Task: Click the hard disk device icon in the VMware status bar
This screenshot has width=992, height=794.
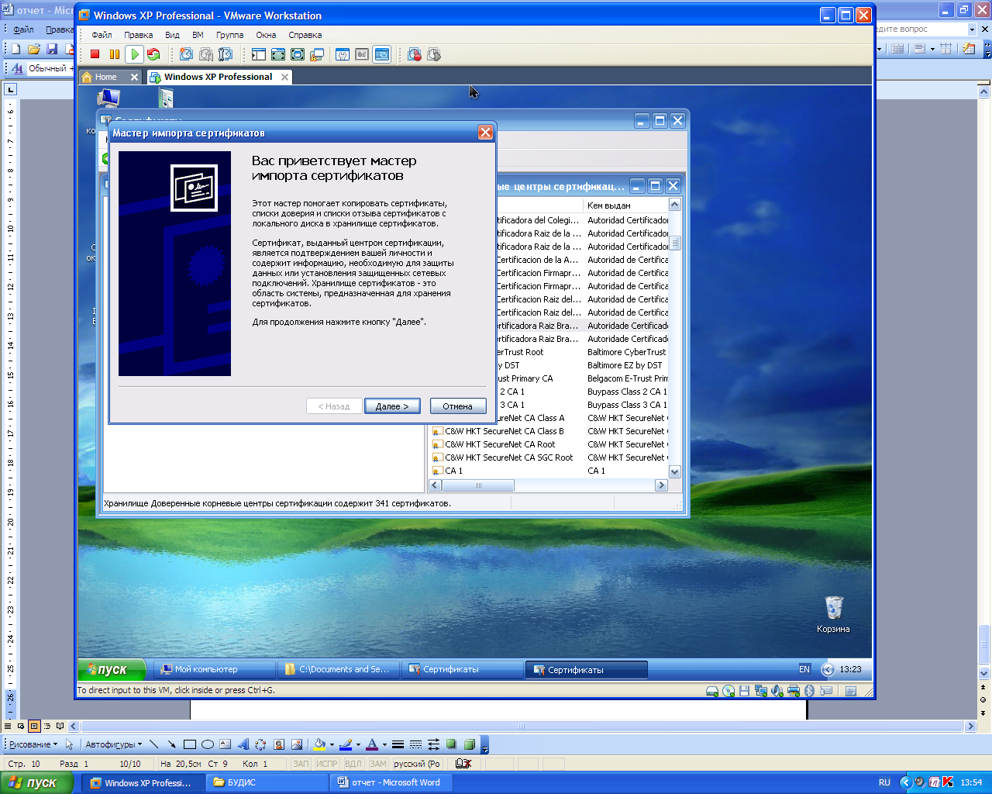Action: point(712,691)
